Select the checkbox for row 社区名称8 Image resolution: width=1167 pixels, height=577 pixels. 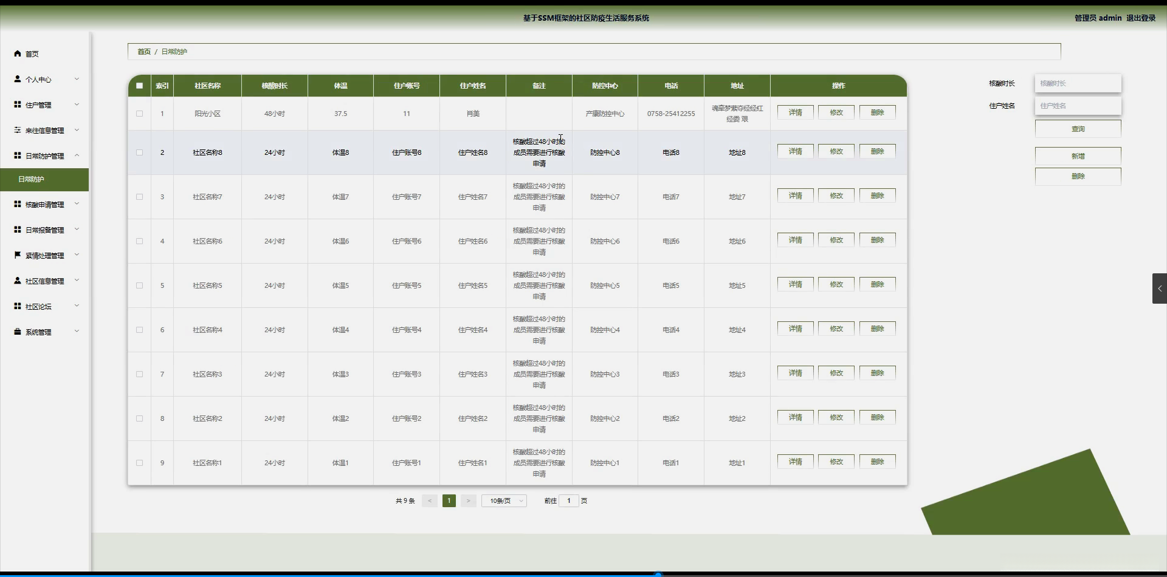tap(139, 152)
